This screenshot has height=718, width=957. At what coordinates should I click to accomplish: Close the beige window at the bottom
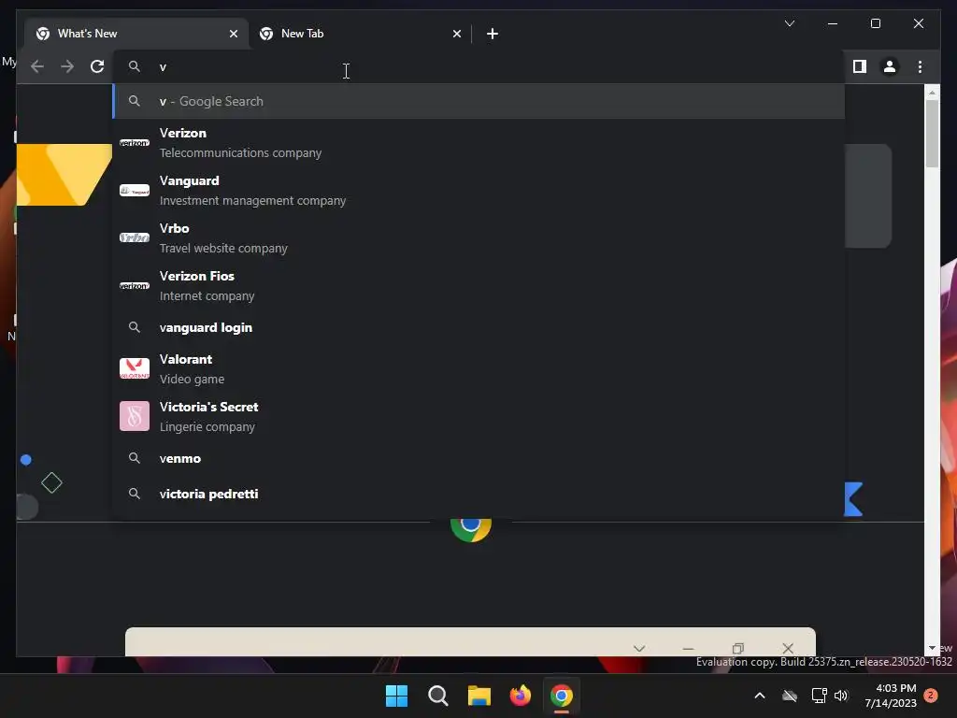pyautogui.click(x=788, y=649)
